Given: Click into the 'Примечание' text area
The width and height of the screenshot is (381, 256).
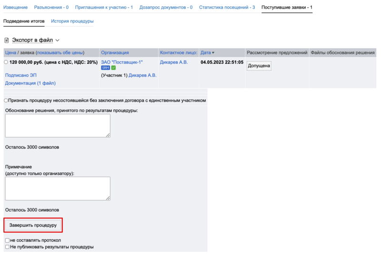Looking at the screenshot, I should pos(58,188).
